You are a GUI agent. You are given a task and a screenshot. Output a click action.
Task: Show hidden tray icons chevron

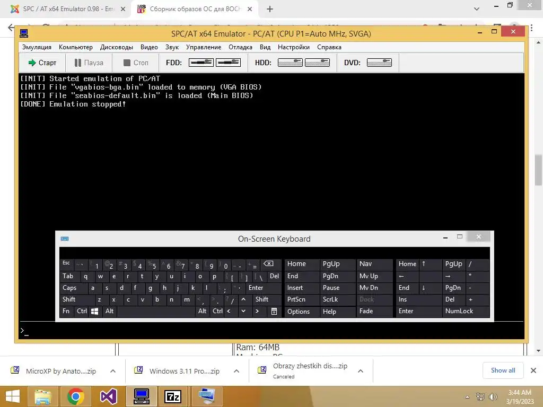(x=468, y=397)
